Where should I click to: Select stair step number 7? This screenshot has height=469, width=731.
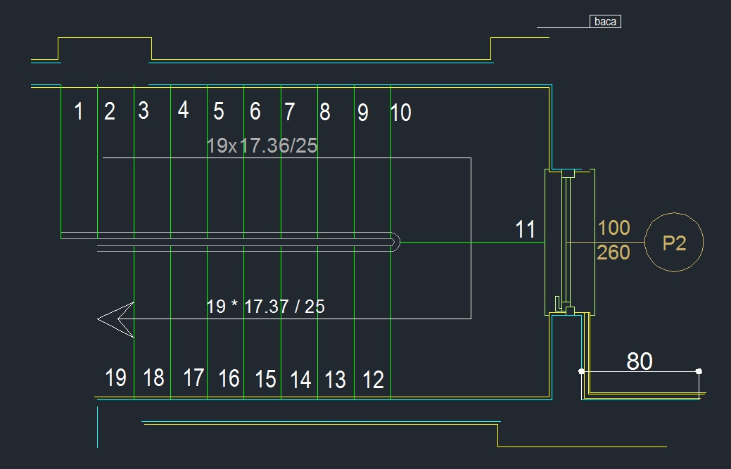tap(289, 112)
